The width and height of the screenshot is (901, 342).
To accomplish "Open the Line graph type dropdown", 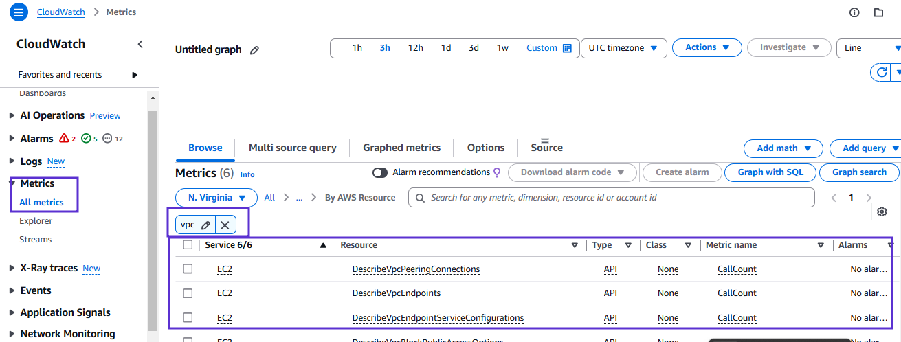I will [x=869, y=48].
